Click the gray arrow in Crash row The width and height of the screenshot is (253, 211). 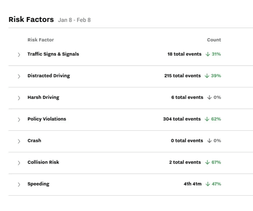pyautogui.click(x=210, y=141)
